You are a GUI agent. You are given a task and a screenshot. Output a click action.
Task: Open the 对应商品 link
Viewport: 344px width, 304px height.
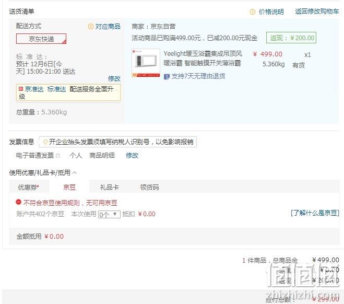(108, 27)
